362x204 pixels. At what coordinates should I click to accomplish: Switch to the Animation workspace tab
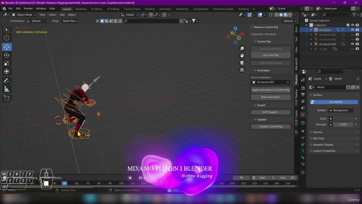click(x=165, y=9)
